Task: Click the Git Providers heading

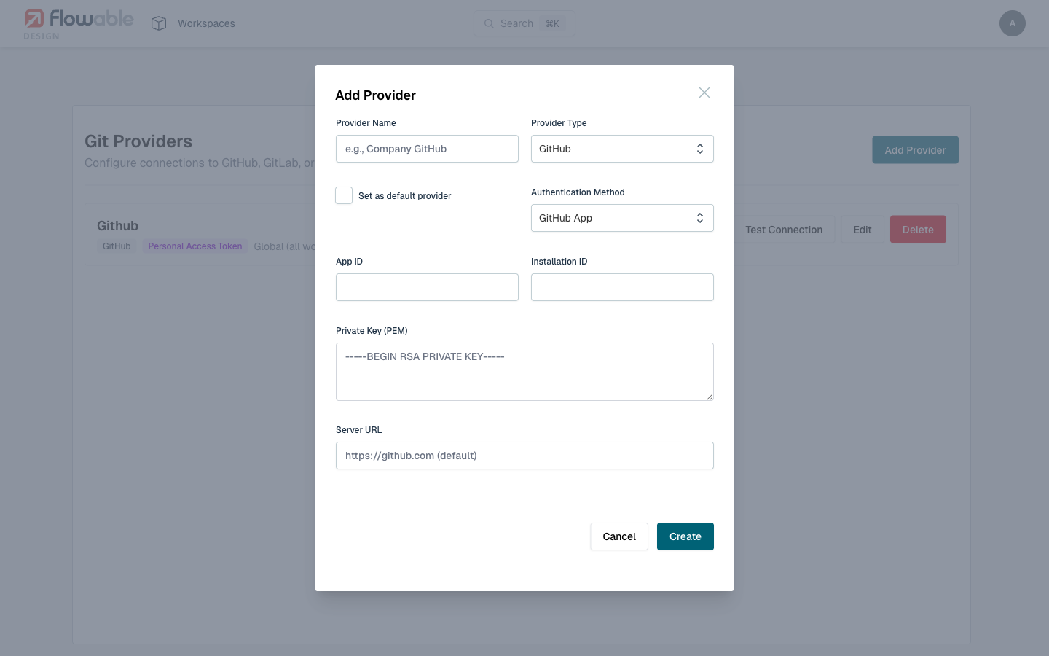Action: (x=138, y=141)
